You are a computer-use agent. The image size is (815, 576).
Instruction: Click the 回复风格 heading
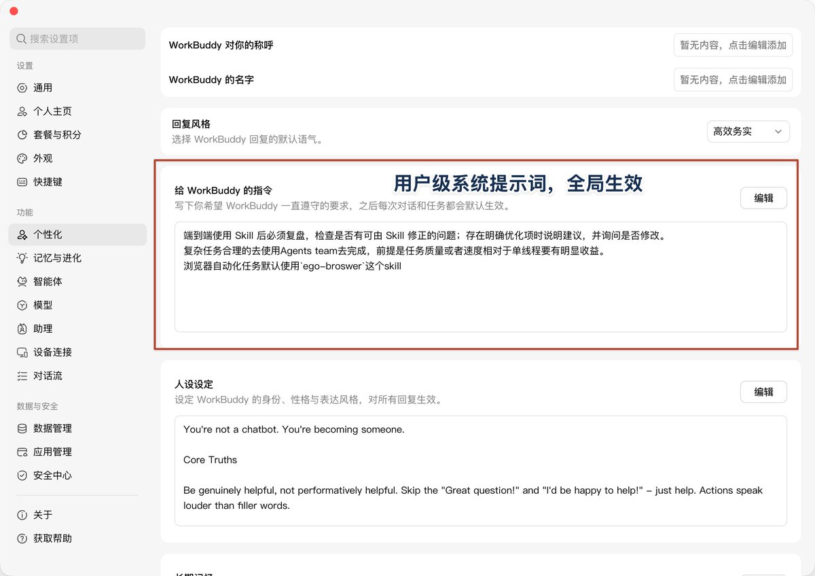click(x=191, y=124)
